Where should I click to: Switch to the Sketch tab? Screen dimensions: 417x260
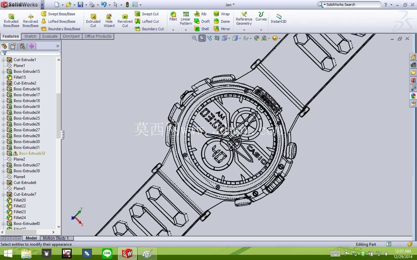pos(31,36)
